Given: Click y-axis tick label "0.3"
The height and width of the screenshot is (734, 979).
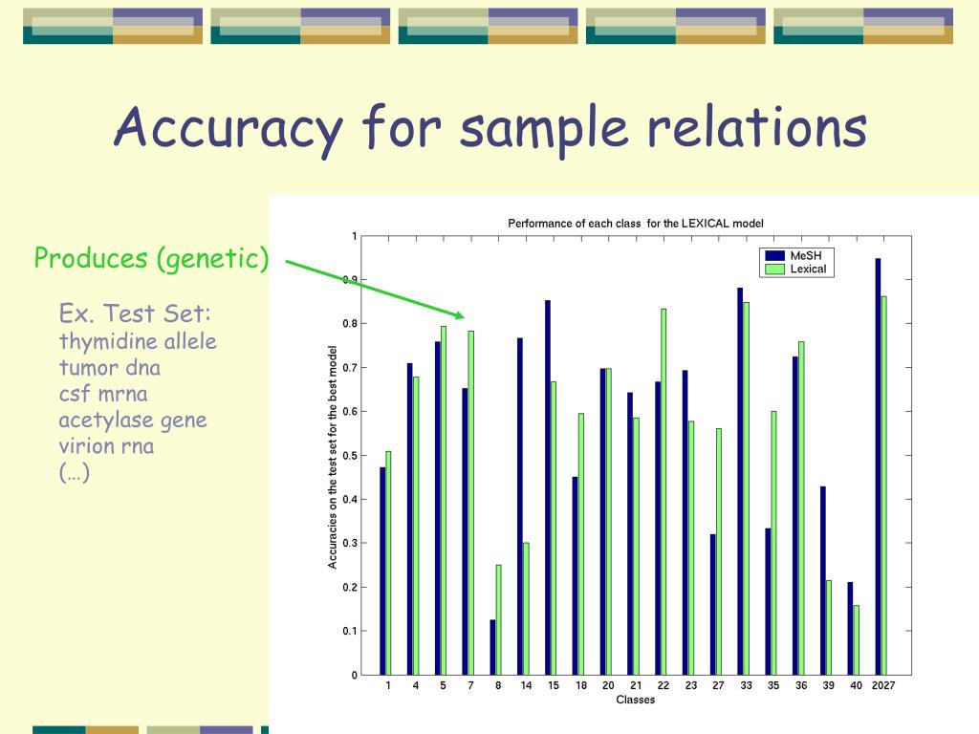Looking at the screenshot, I should [350, 544].
